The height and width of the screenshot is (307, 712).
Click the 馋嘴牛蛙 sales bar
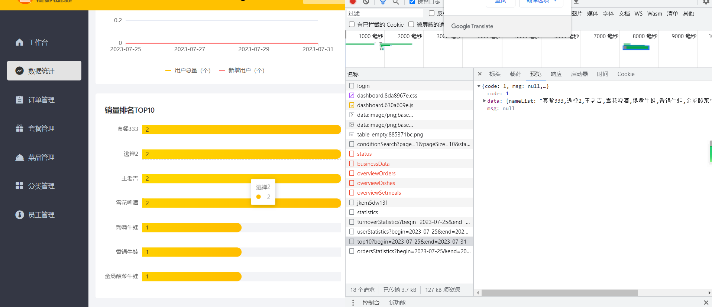192,227
